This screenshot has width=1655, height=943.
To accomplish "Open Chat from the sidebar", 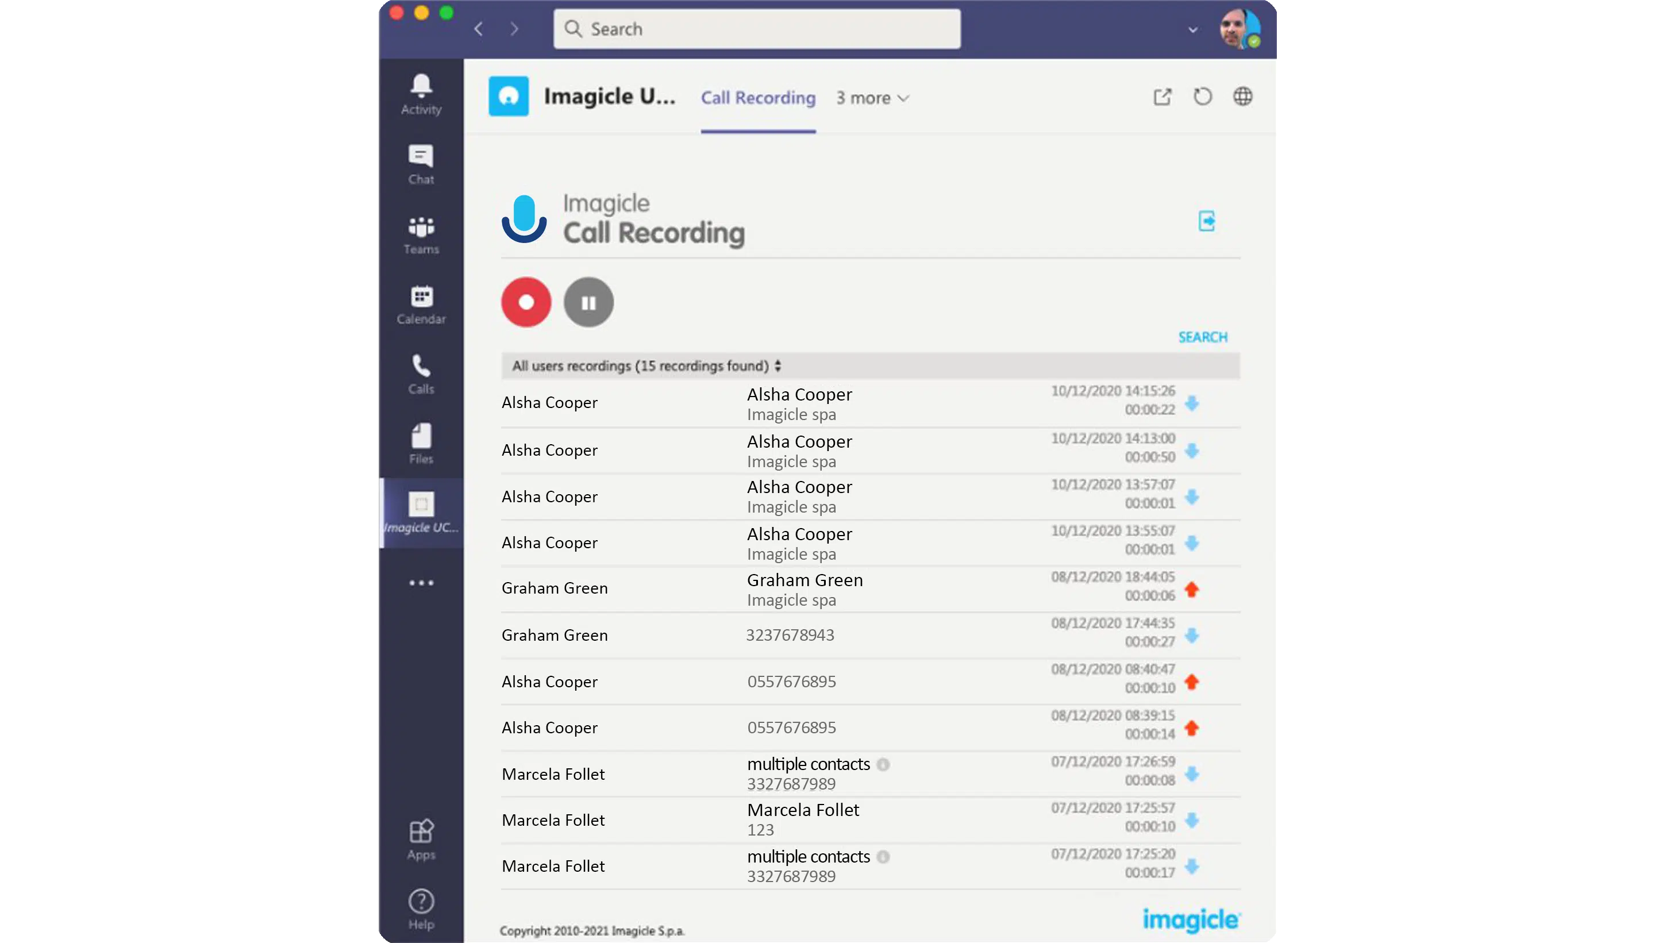I will tap(421, 164).
